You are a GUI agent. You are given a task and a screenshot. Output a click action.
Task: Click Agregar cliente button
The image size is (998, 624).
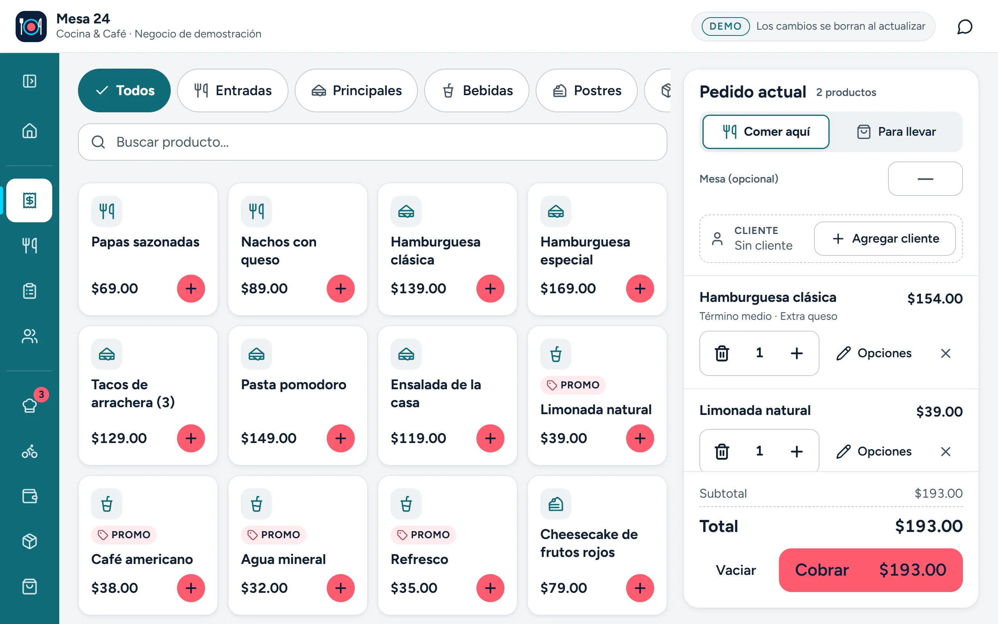click(x=885, y=239)
